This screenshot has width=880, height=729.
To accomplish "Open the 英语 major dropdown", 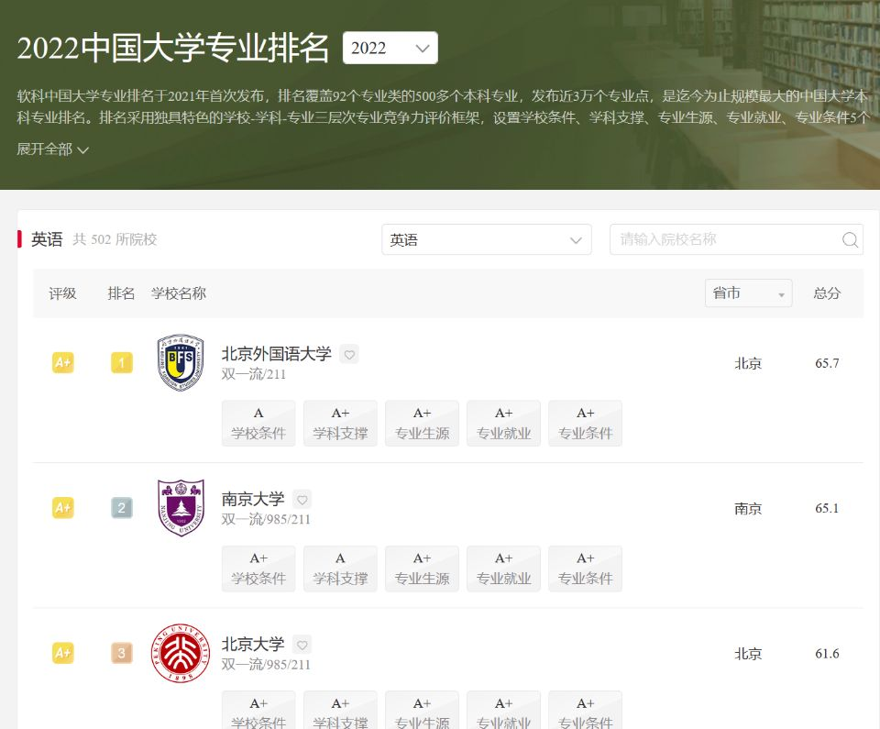I will 487,240.
